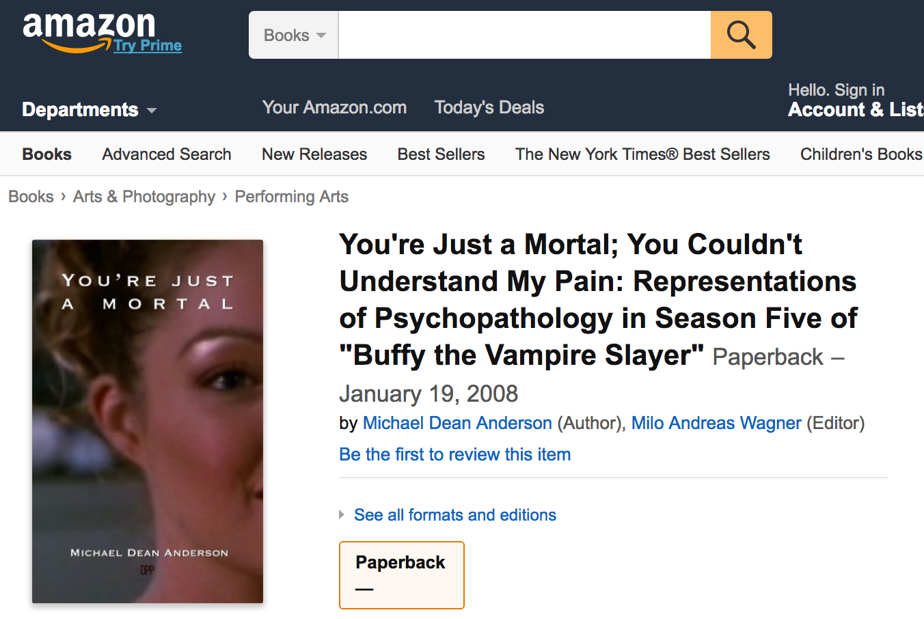The width and height of the screenshot is (924, 619).
Task: Select the Paperback format button
Action: 402,575
